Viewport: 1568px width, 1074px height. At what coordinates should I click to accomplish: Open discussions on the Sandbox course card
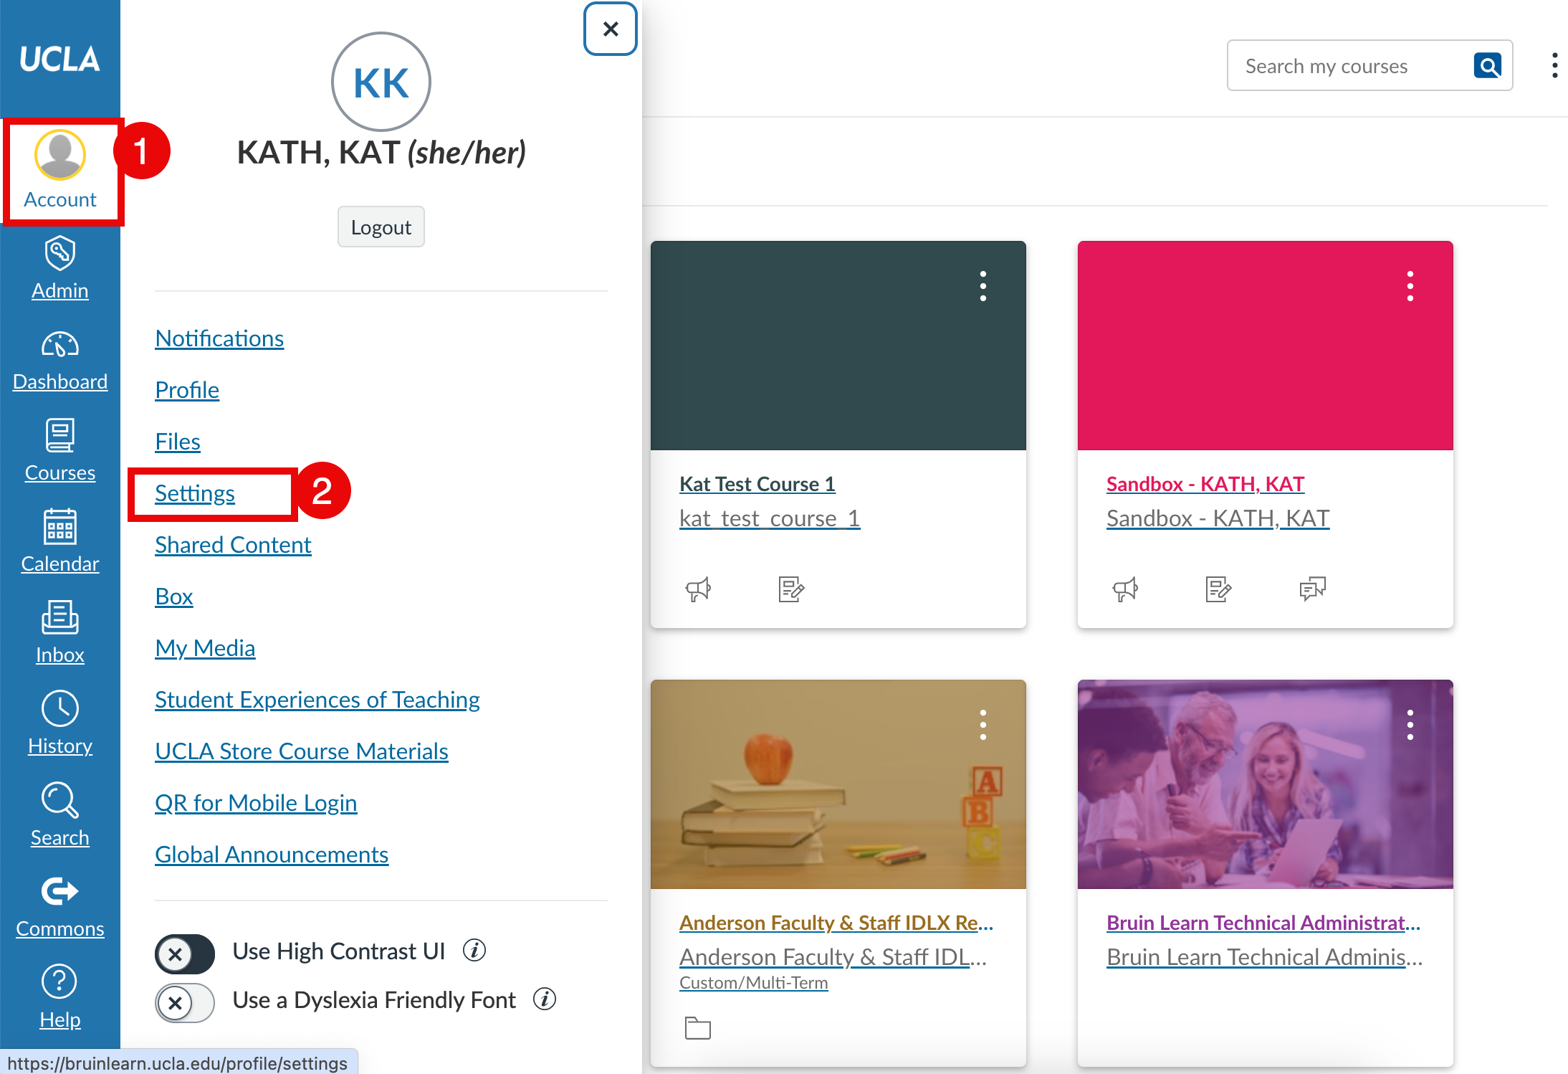pyautogui.click(x=1312, y=589)
